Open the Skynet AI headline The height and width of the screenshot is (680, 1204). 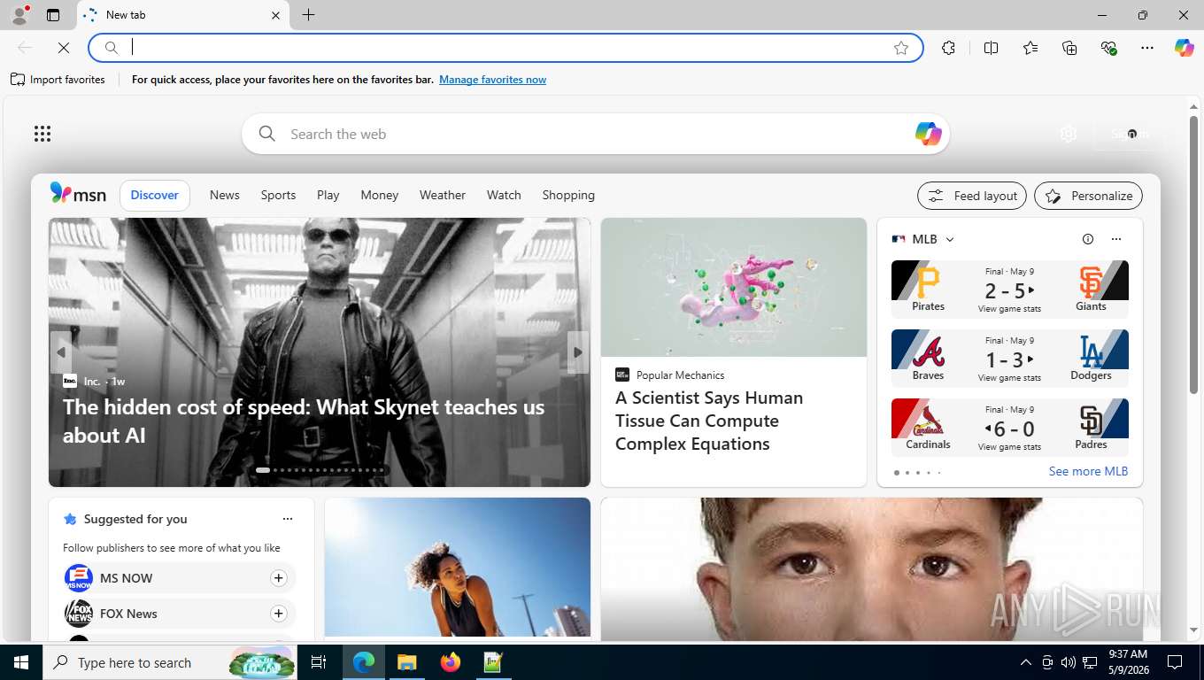304,421
